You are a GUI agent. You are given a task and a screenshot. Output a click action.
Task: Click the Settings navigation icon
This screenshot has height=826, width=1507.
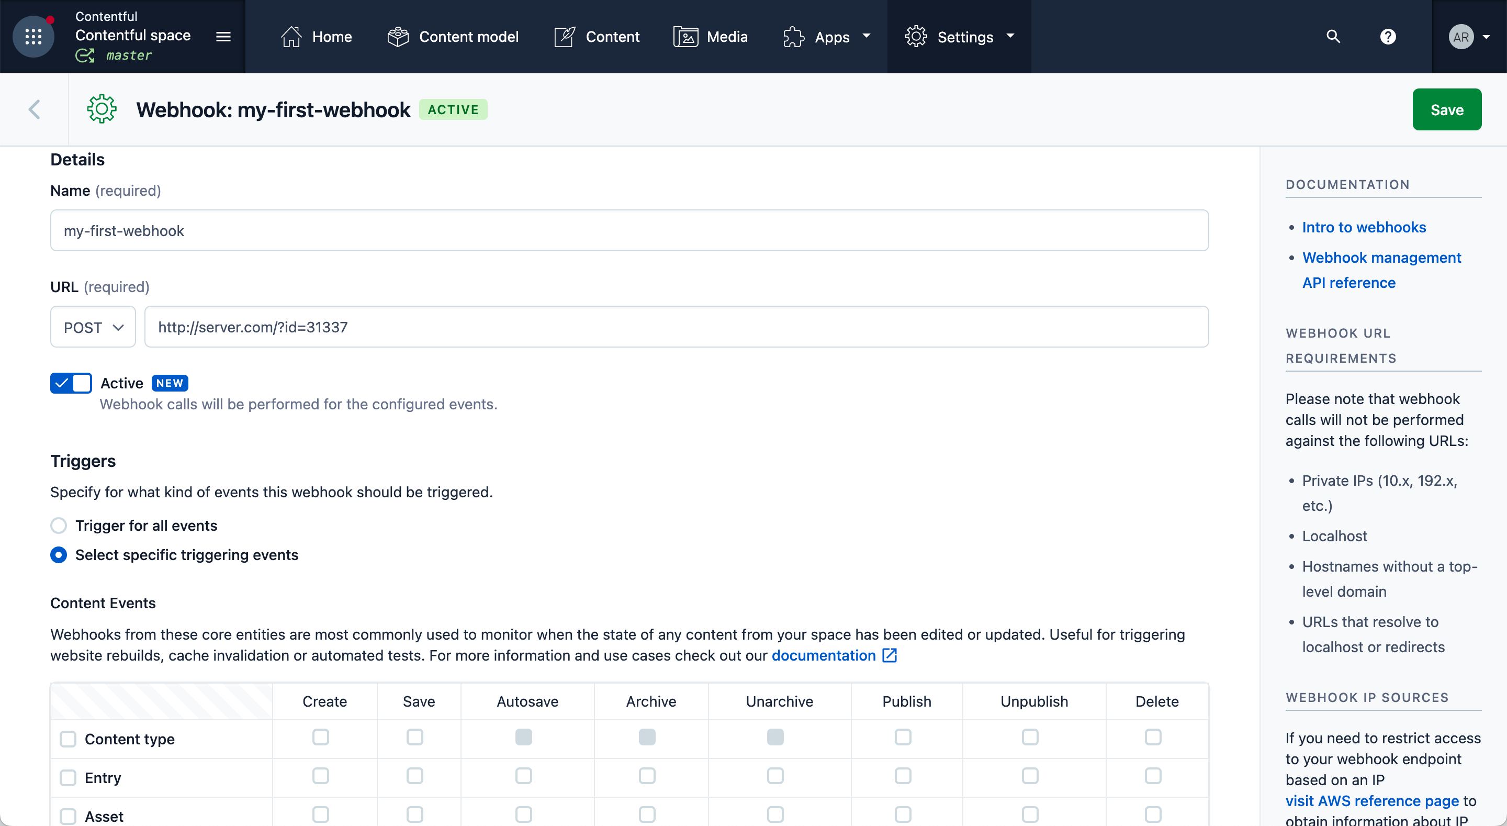(916, 37)
